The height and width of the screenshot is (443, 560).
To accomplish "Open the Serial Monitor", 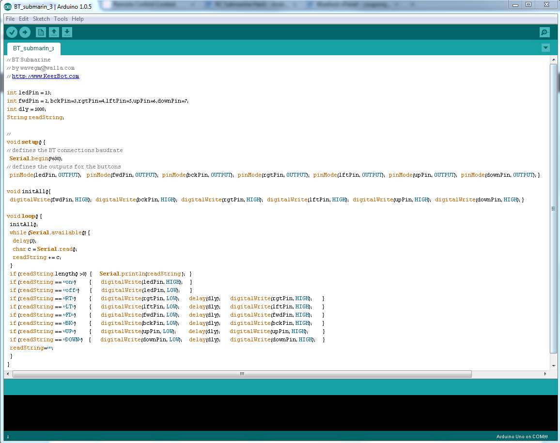I will coord(544,32).
